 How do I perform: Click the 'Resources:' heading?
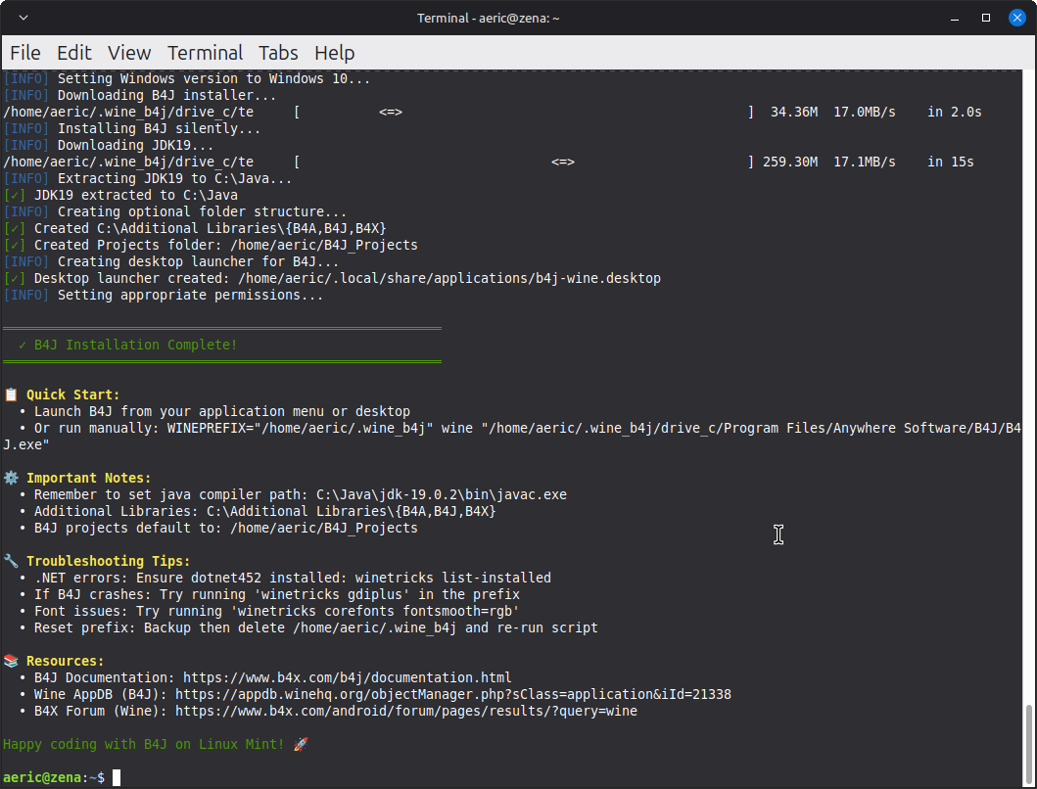65,661
